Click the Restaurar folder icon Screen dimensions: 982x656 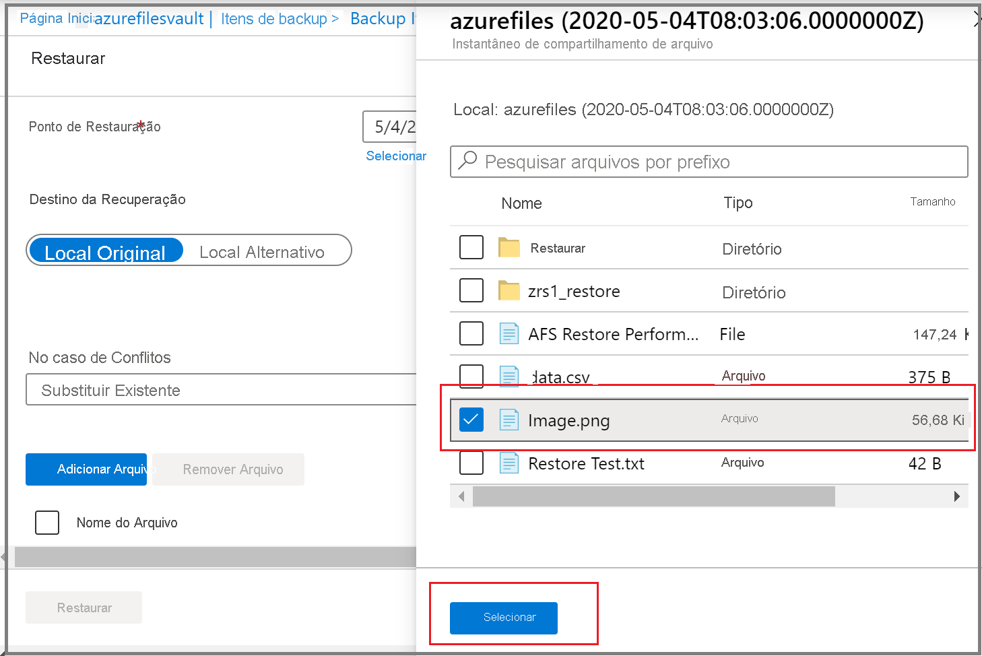pyautogui.click(x=509, y=248)
